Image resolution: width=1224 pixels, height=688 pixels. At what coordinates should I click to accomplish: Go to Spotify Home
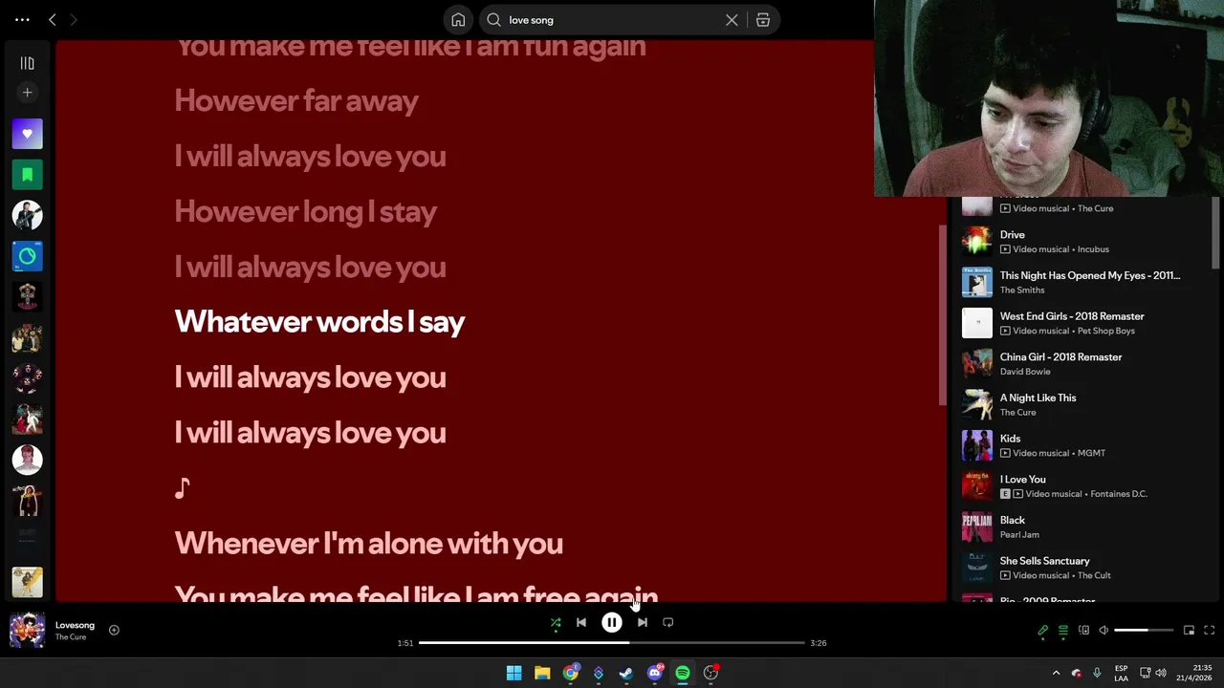tap(458, 19)
